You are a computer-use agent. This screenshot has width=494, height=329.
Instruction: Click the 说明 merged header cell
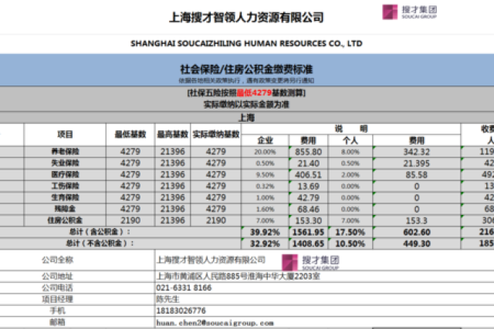click(350, 129)
